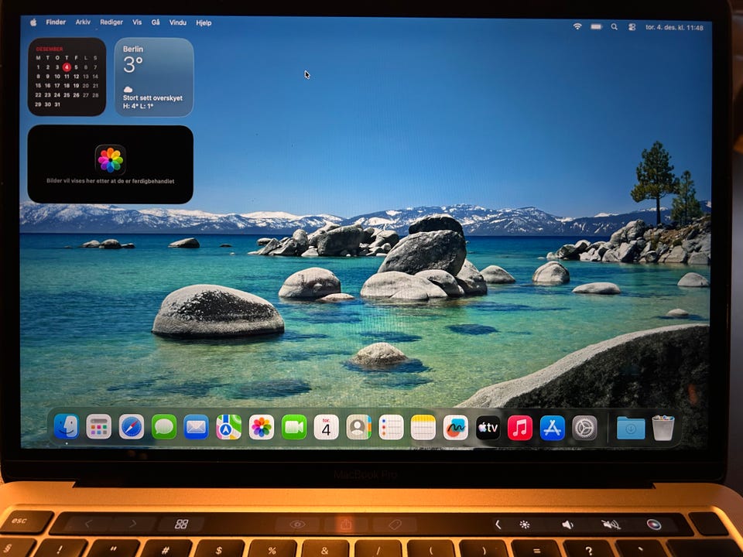Open Notes app in Dock
This screenshot has height=557, width=743.
tap(423, 427)
